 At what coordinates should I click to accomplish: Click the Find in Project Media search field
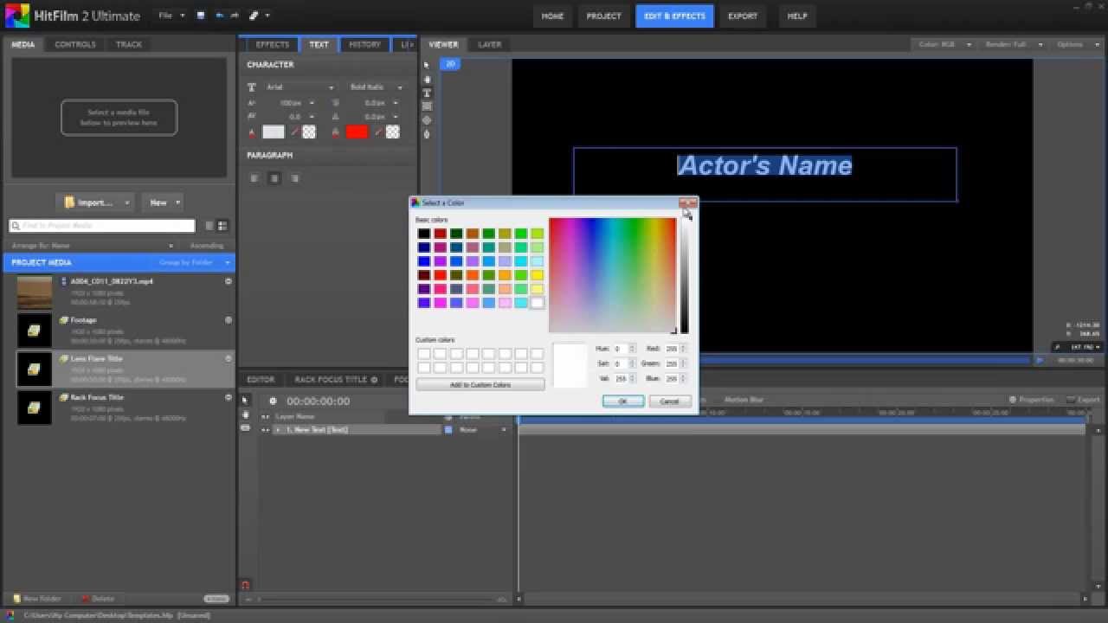(x=102, y=226)
